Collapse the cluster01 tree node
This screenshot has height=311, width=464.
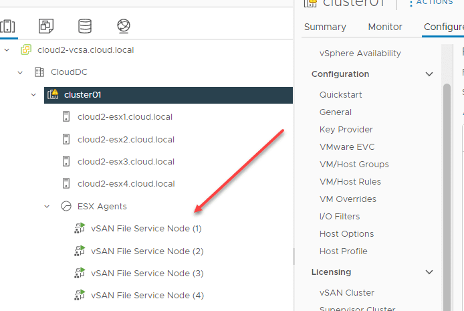pos(33,95)
